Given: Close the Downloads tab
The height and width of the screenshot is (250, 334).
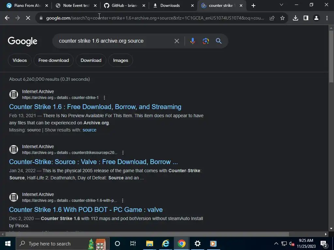Looking at the screenshot, I should pos(192,6).
